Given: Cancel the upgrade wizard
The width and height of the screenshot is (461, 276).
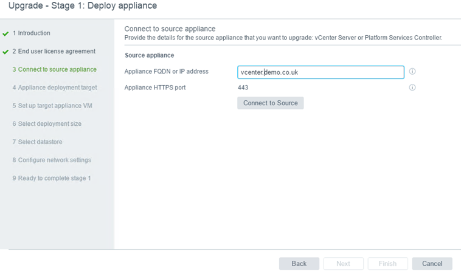Looking at the screenshot, I should pyautogui.click(x=432, y=264).
